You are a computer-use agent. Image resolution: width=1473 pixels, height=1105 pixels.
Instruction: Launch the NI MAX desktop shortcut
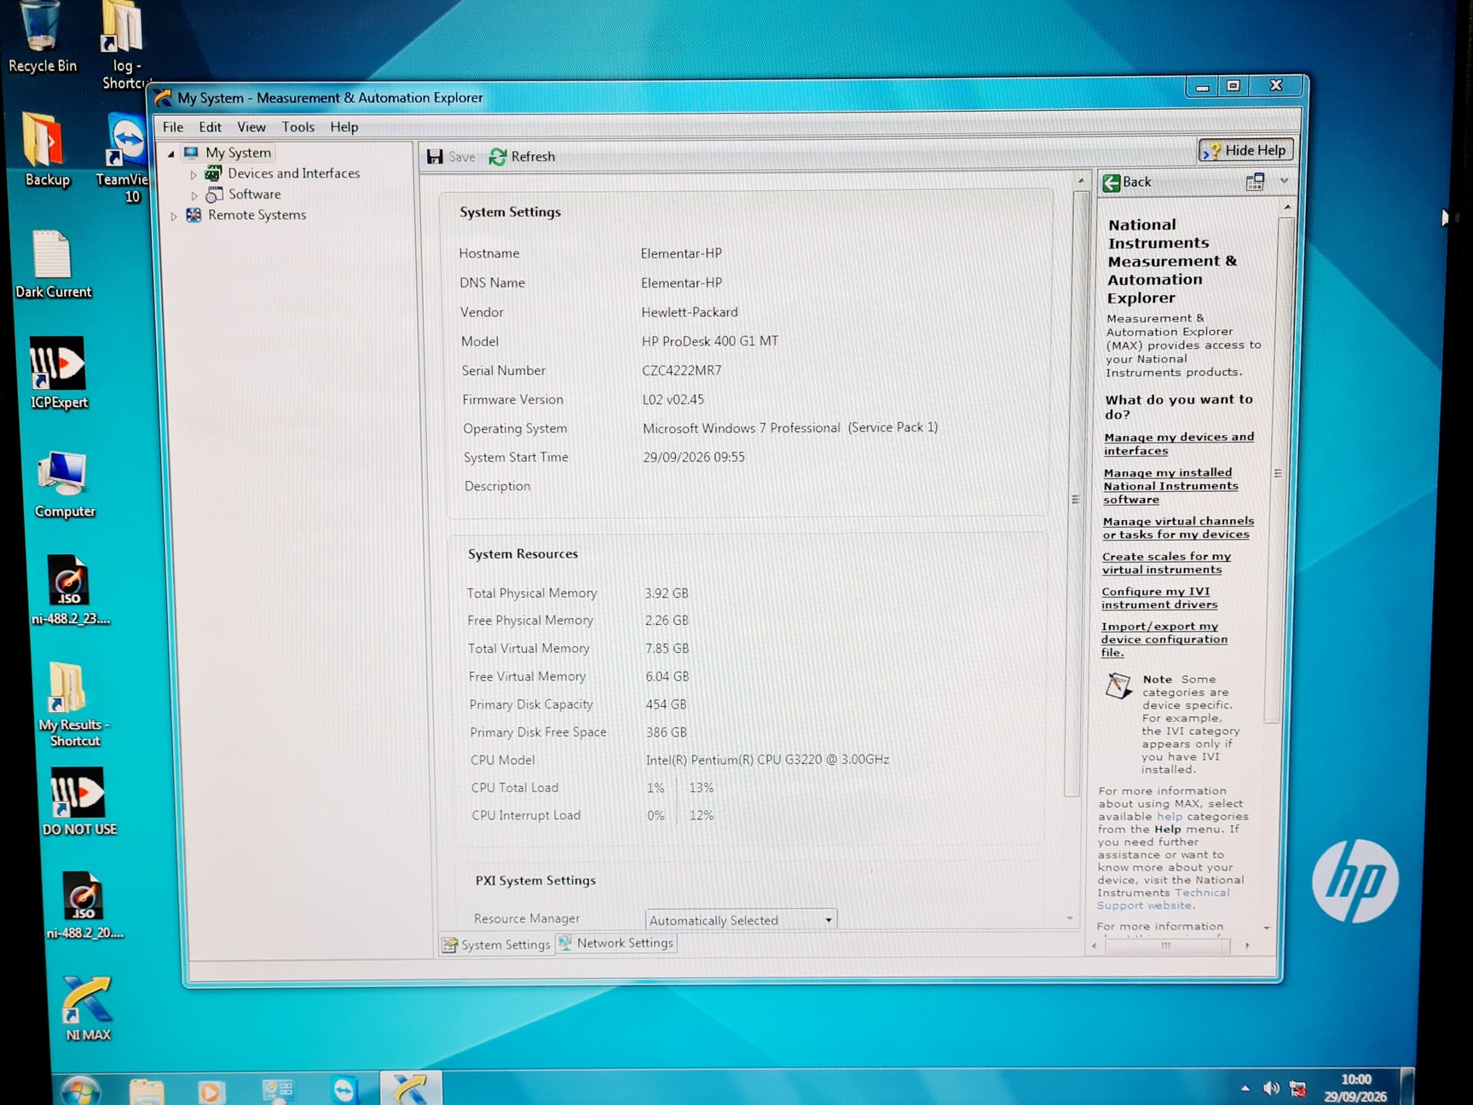(x=87, y=1008)
